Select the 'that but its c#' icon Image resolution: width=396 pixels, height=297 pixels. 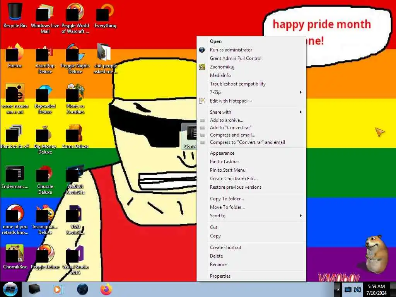(x=15, y=136)
